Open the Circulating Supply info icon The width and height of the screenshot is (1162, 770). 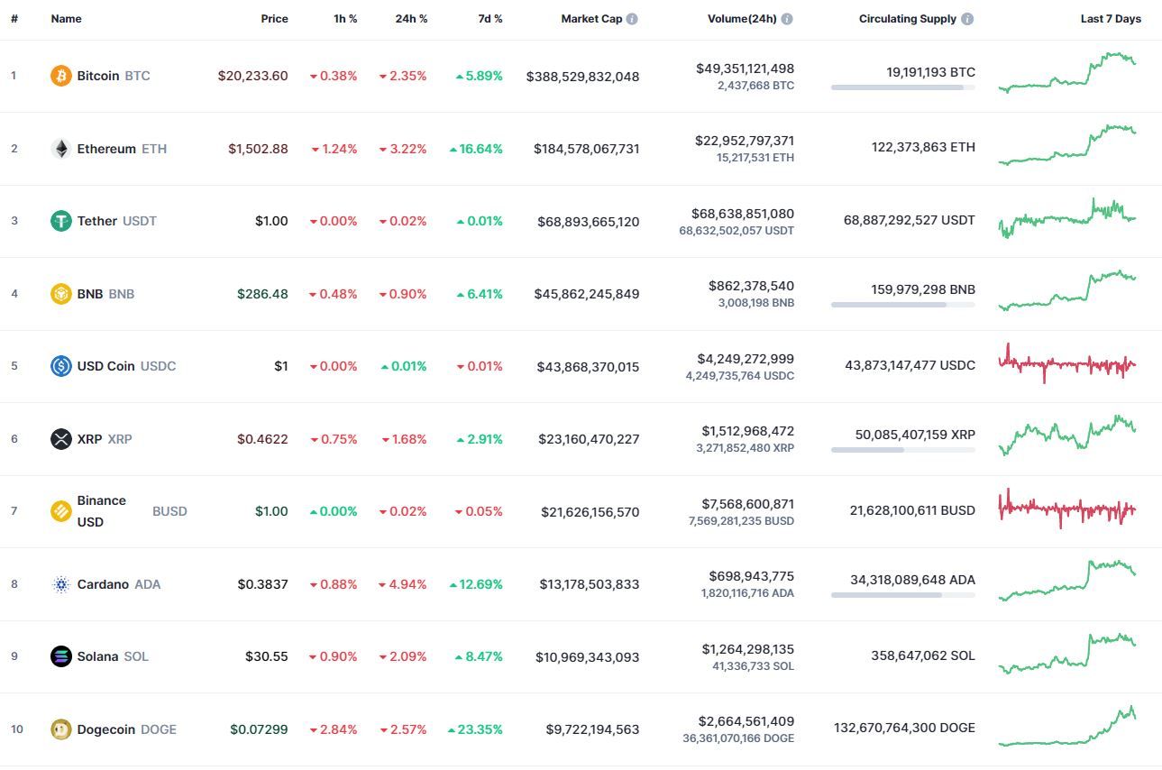[967, 19]
